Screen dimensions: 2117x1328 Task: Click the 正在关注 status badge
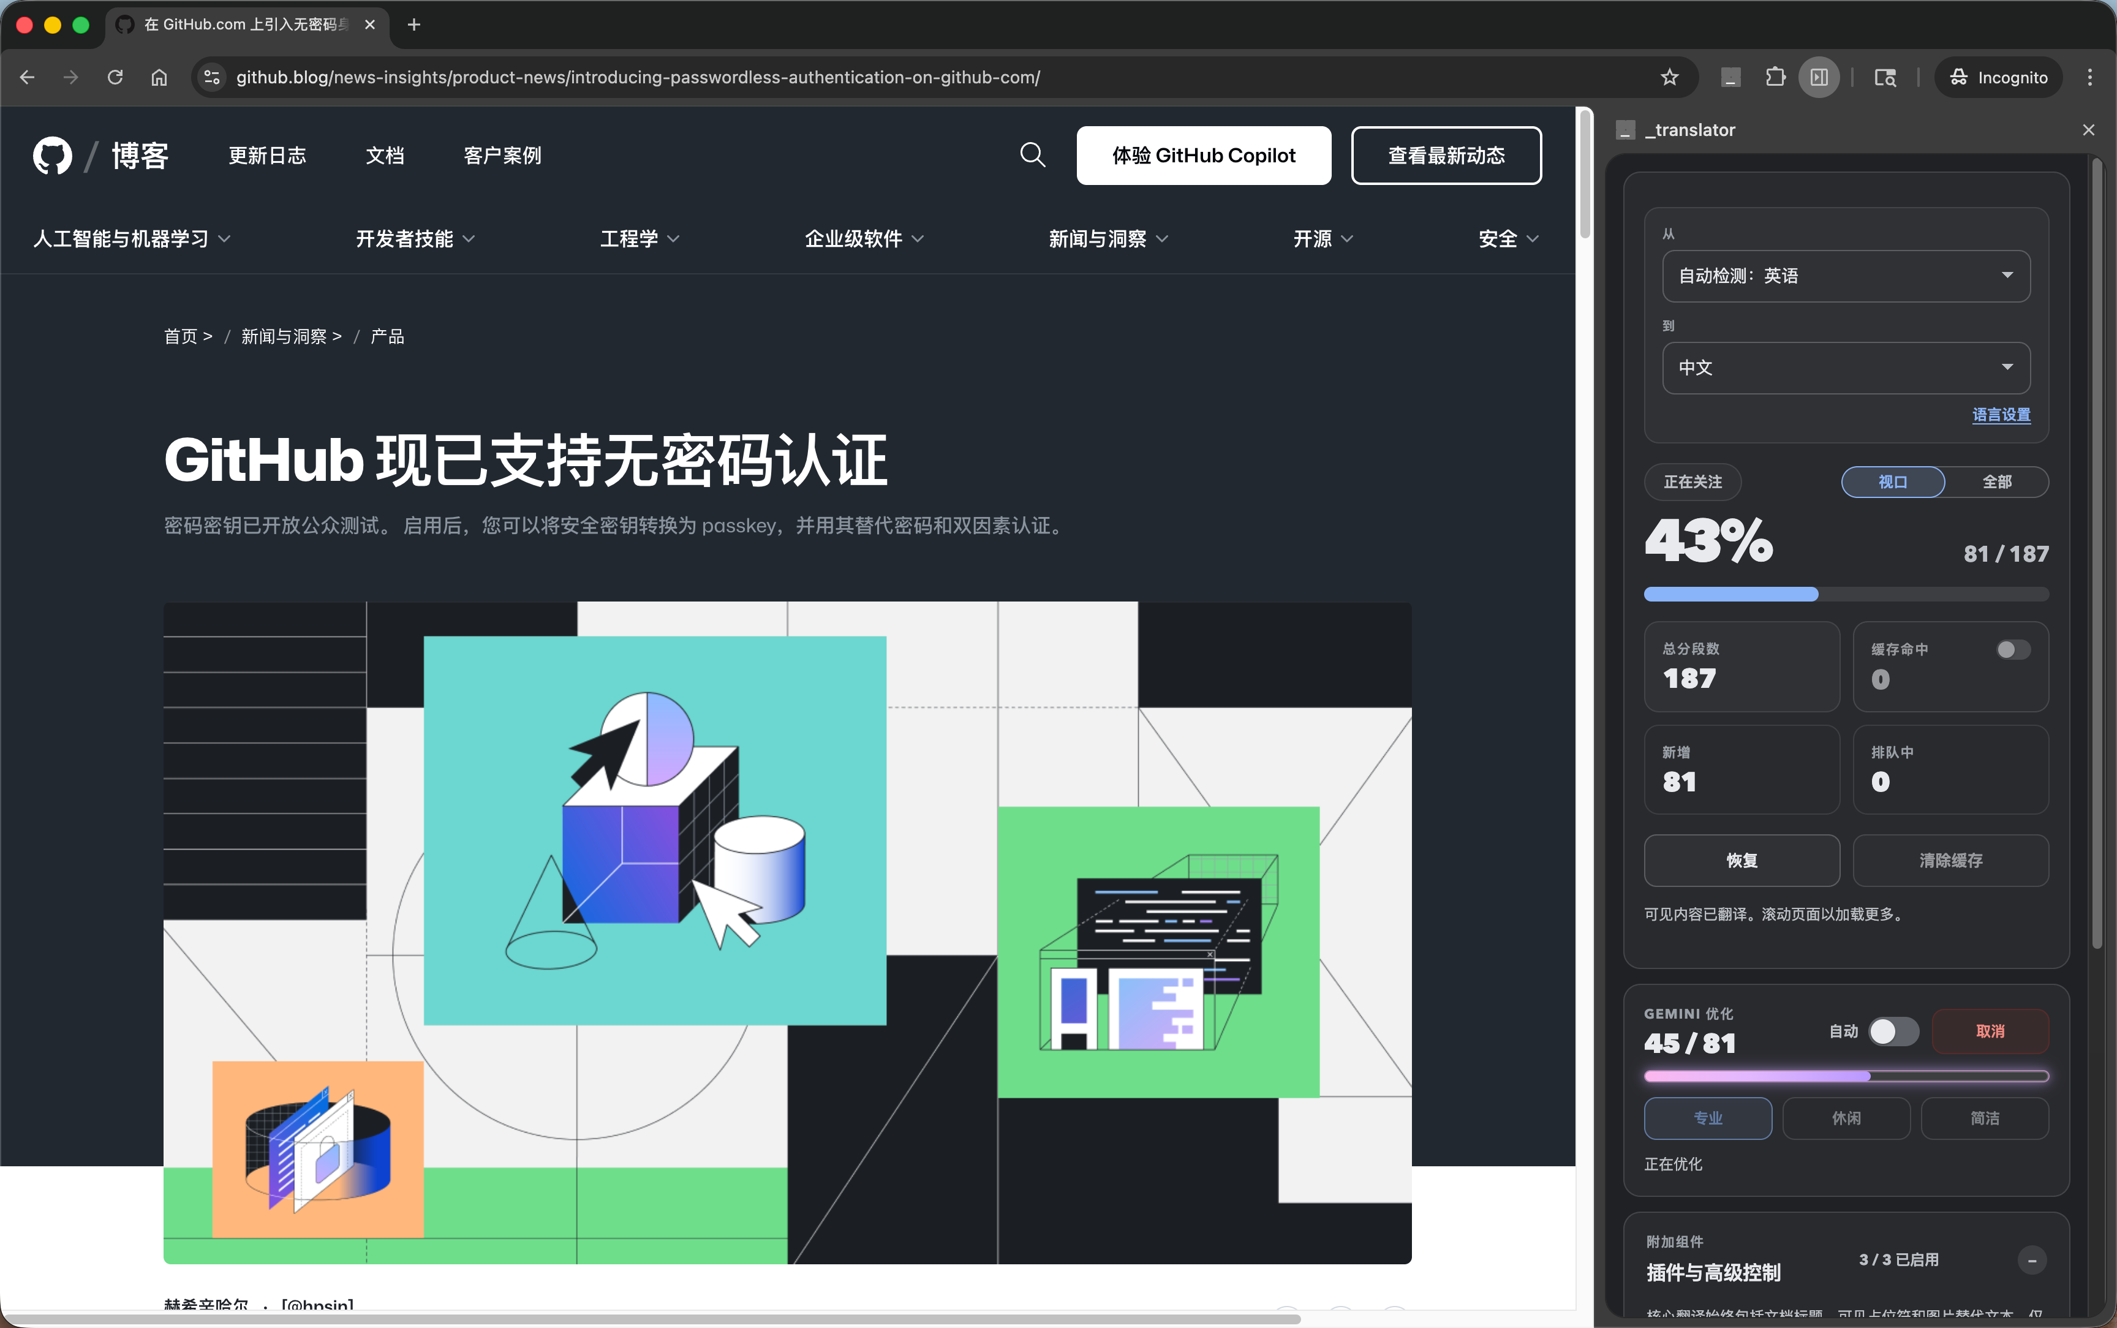(x=1692, y=482)
